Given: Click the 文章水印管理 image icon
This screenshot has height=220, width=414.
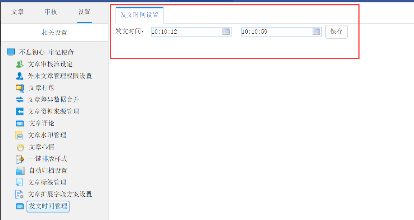Looking at the screenshot, I should pyautogui.click(x=20, y=135).
